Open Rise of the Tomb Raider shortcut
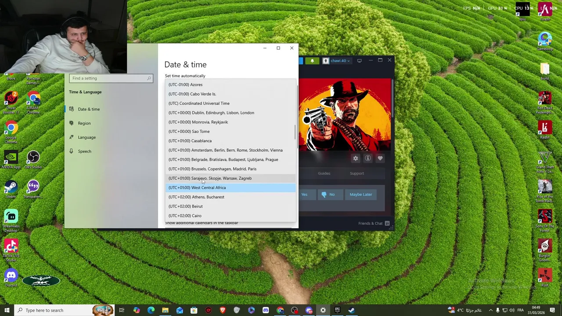 pos(545,191)
